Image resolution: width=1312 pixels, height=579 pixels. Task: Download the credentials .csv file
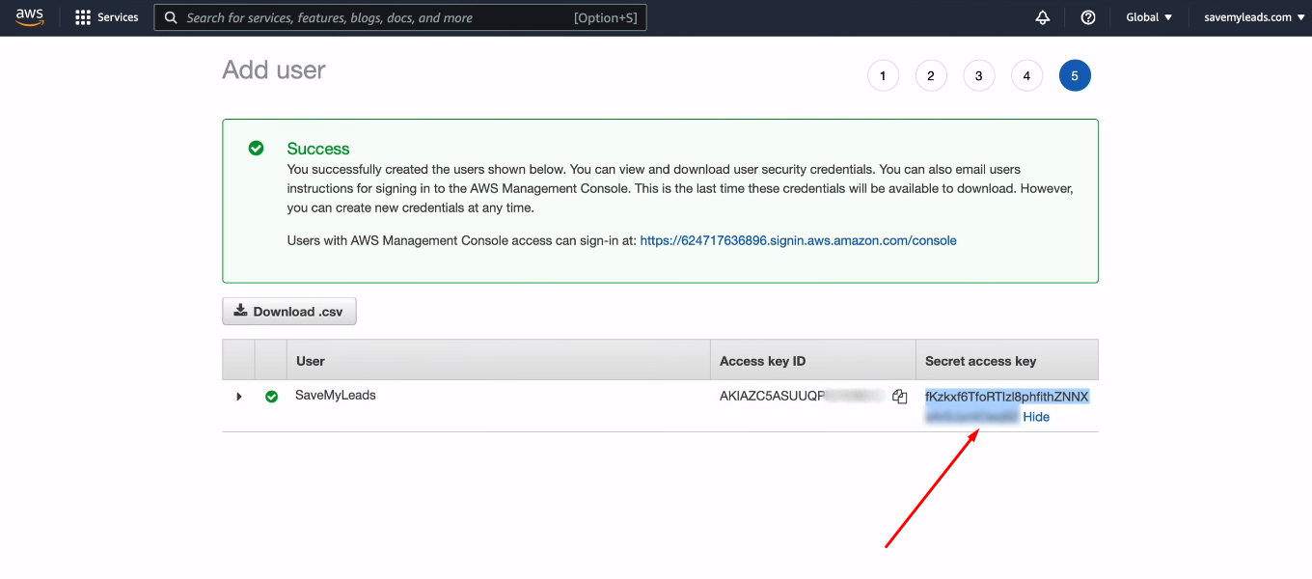point(289,312)
